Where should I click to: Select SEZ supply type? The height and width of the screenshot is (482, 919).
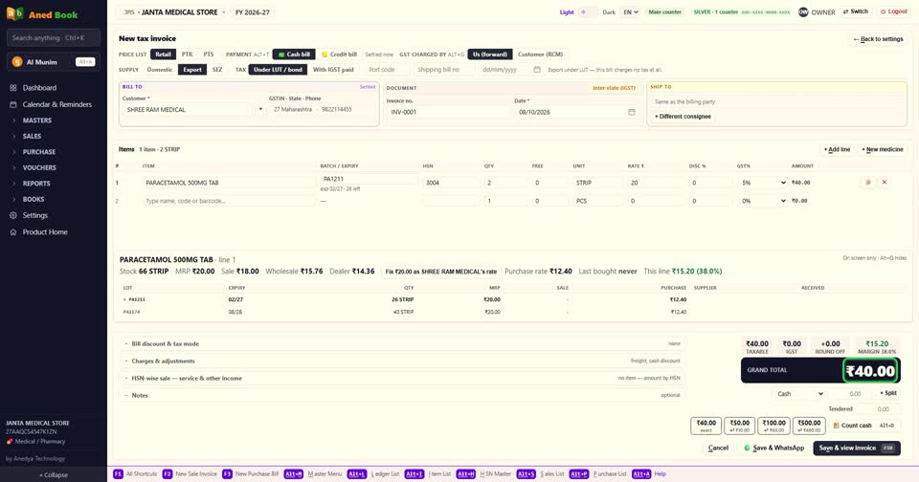tap(217, 70)
